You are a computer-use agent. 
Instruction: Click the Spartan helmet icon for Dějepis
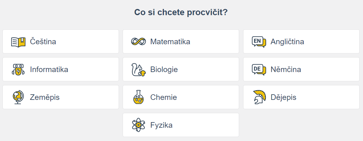(x=259, y=97)
